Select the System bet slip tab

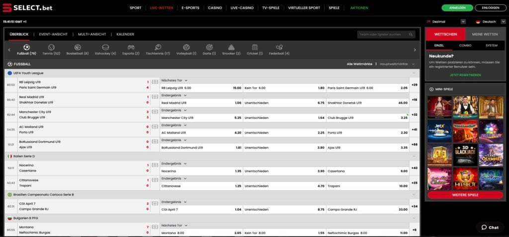[x=491, y=46]
